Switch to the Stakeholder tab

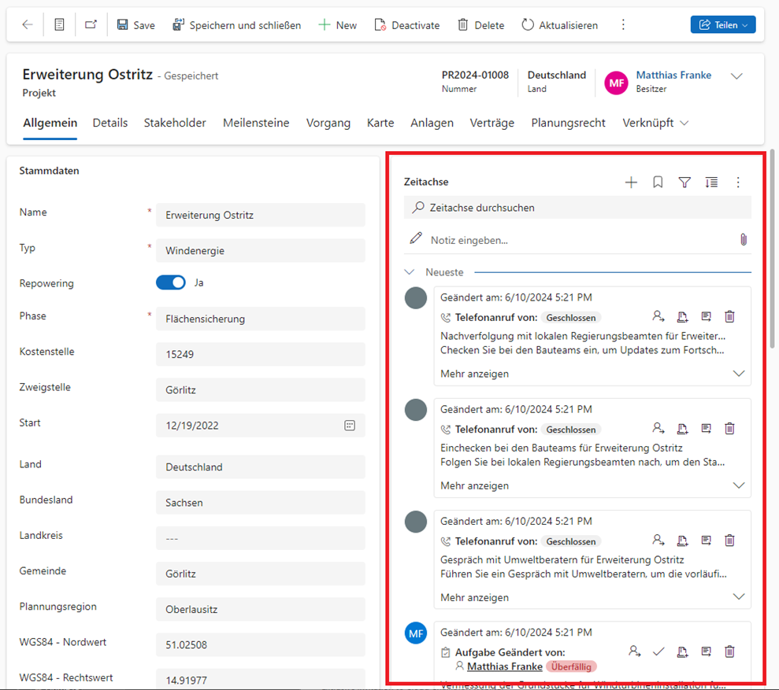175,123
